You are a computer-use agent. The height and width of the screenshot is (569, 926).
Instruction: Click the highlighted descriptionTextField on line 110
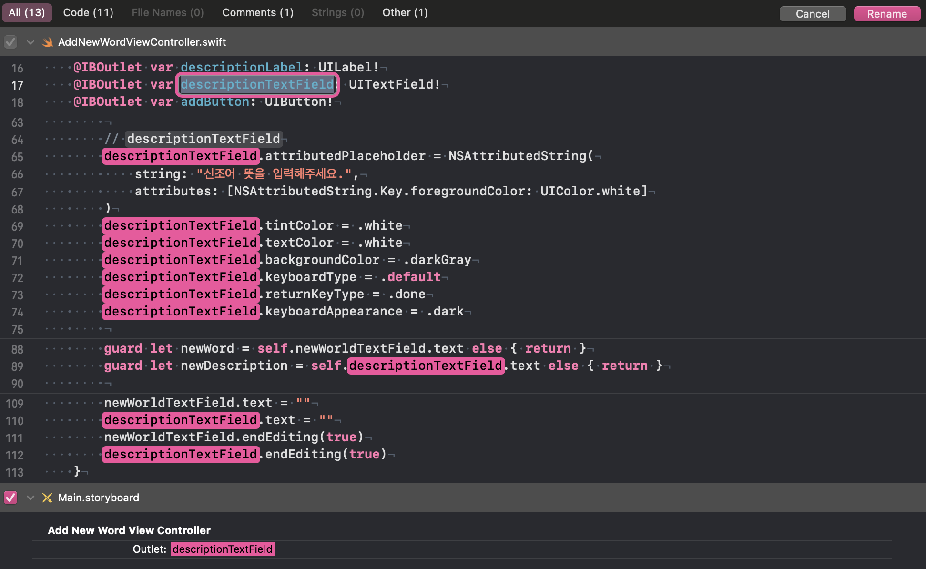181,420
